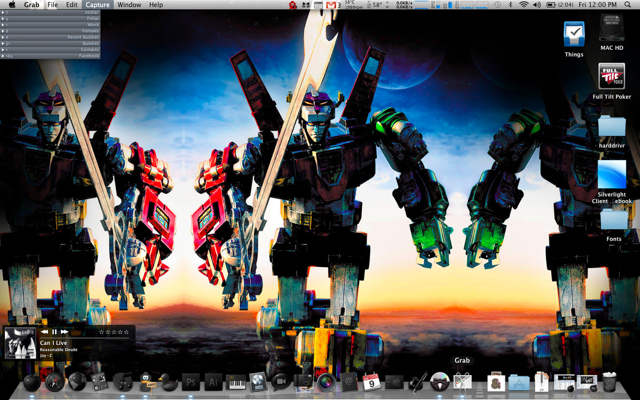The width and height of the screenshot is (640, 400).
Task: Click the Grab scissors icon in Dock
Action: click(x=462, y=382)
